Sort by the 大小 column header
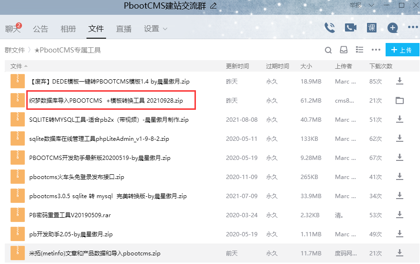 (x=306, y=66)
